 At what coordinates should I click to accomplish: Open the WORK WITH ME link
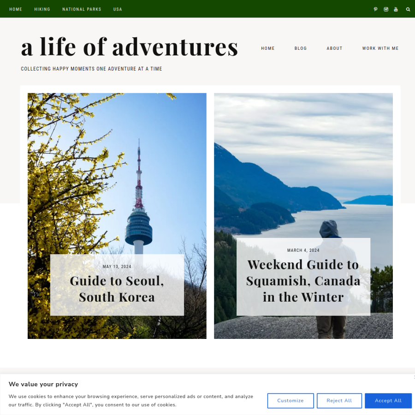[380, 48]
